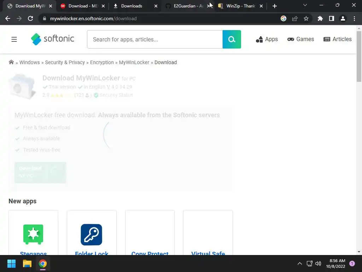The width and height of the screenshot is (362, 272).
Task: Open the MyWinLocker breadcrumb link
Action: click(x=134, y=62)
